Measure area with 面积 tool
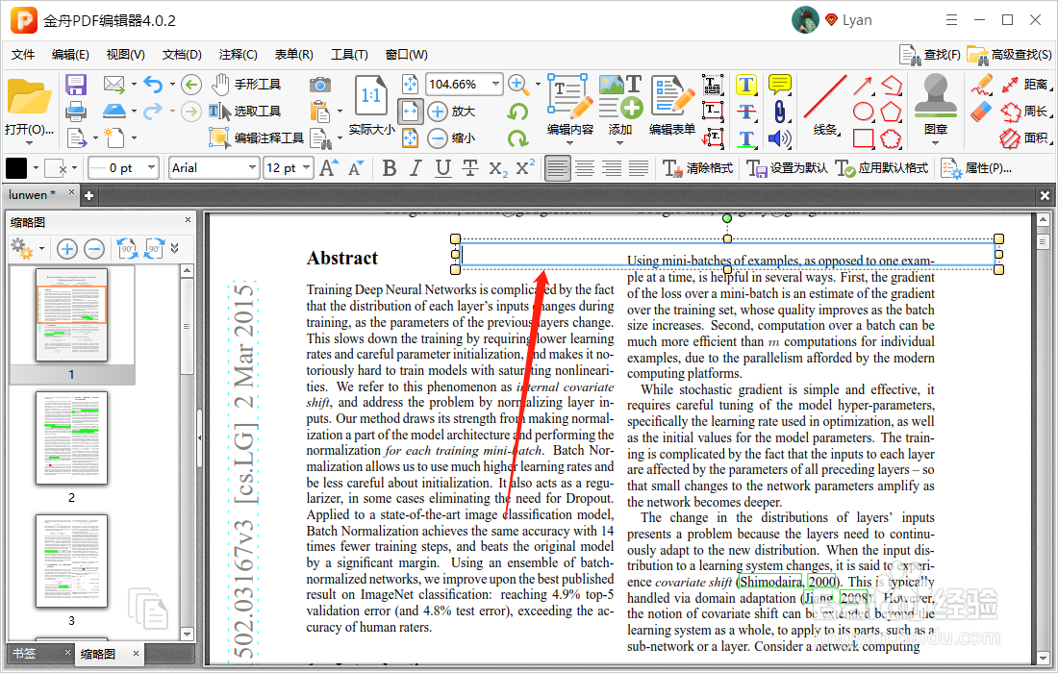The width and height of the screenshot is (1058, 673). [x=1024, y=138]
